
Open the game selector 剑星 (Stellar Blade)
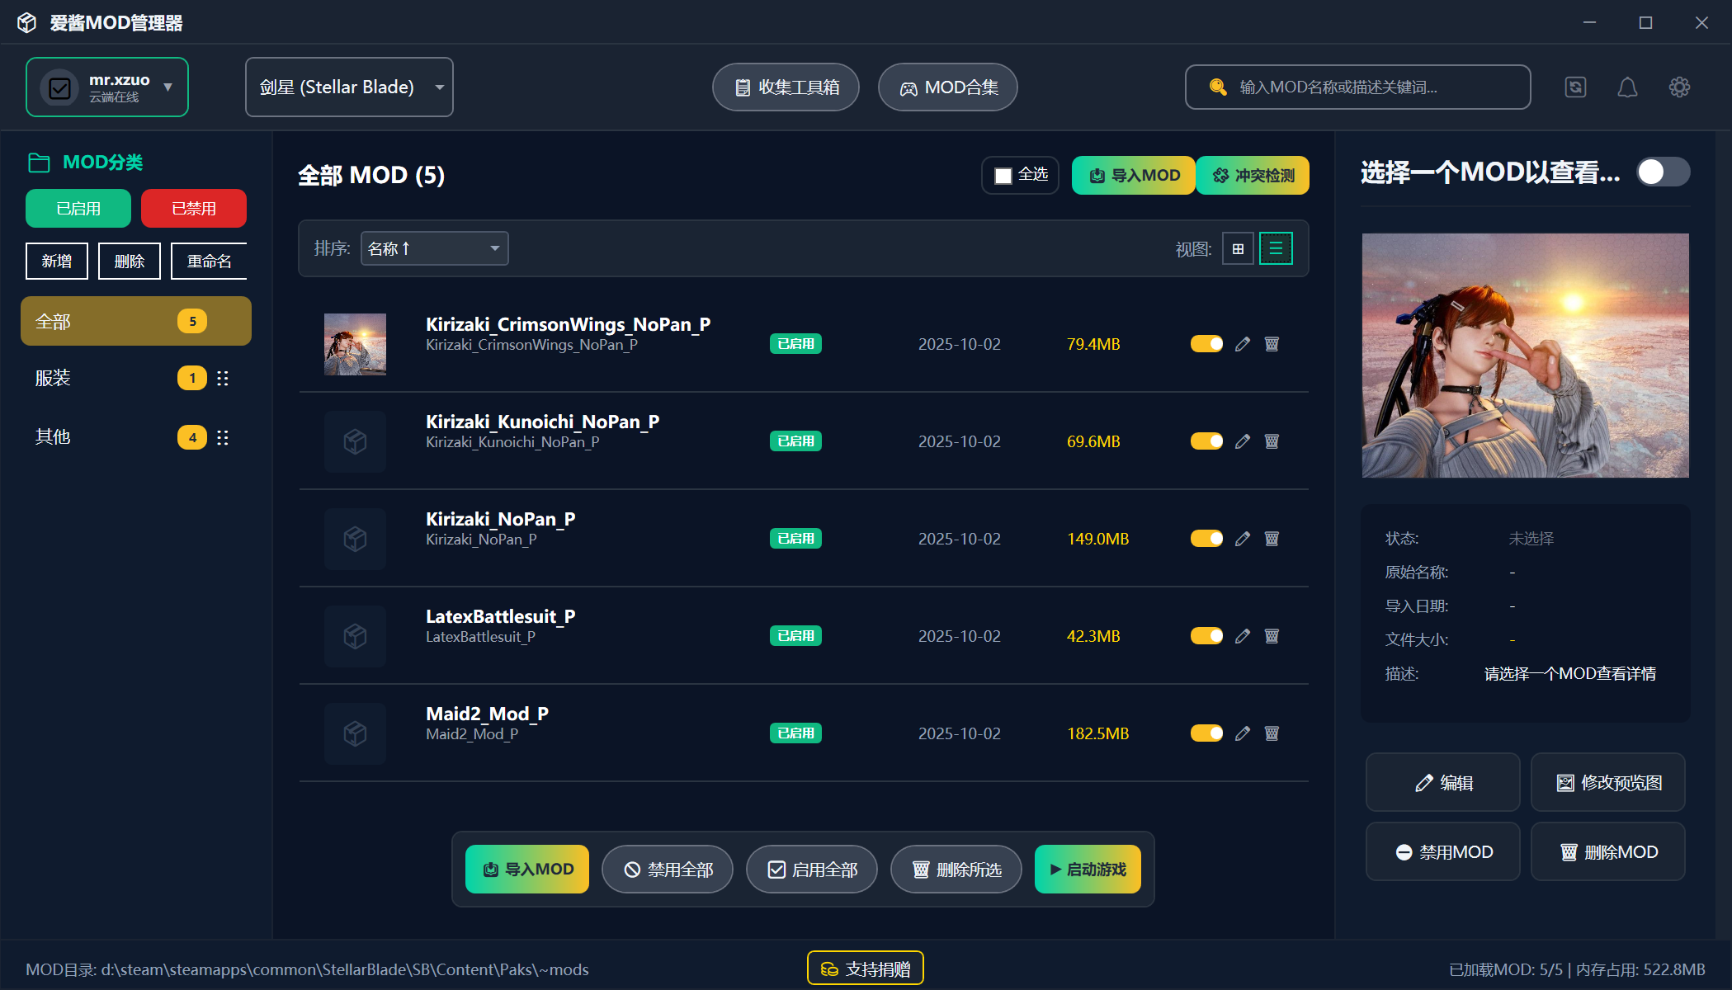pos(348,87)
